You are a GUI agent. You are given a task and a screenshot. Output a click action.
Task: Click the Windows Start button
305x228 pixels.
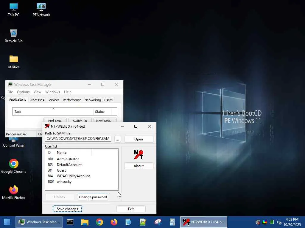pos(7,222)
